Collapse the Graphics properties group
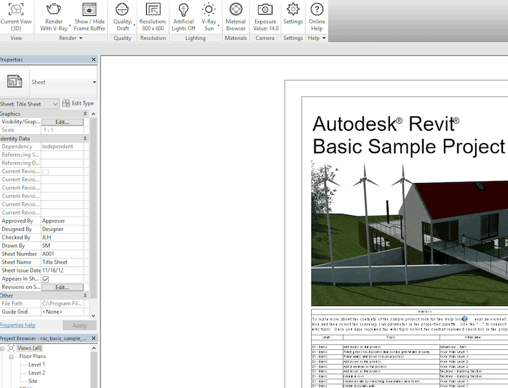508x388 pixels. [x=85, y=114]
